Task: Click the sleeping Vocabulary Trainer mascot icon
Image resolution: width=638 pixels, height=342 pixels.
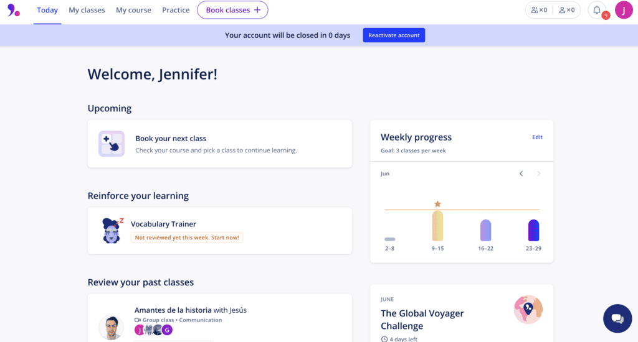Action: click(112, 230)
